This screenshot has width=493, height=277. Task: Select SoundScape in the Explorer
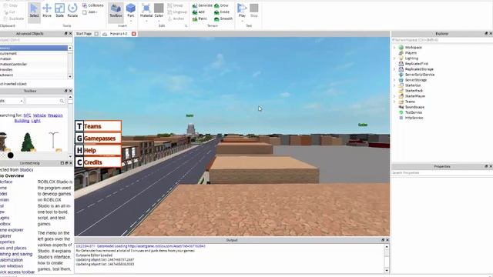pyautogui.click(x=414, y=107)
